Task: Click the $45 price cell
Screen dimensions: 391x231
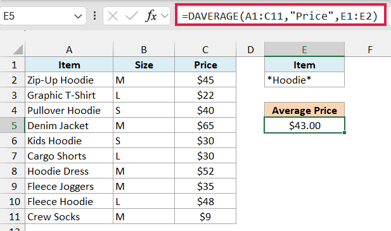Action: pyautogui.click(x=205, y=80)
